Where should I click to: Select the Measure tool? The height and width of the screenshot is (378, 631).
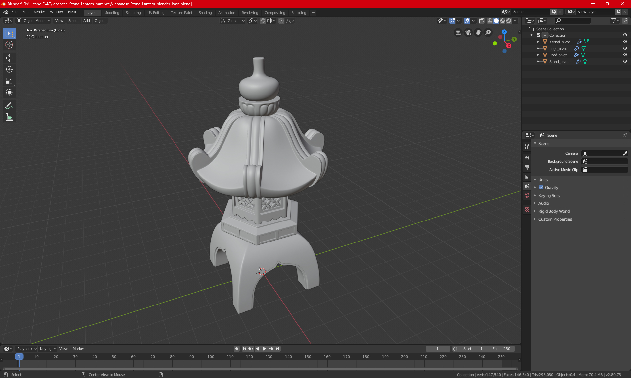(x=9, y=117)
